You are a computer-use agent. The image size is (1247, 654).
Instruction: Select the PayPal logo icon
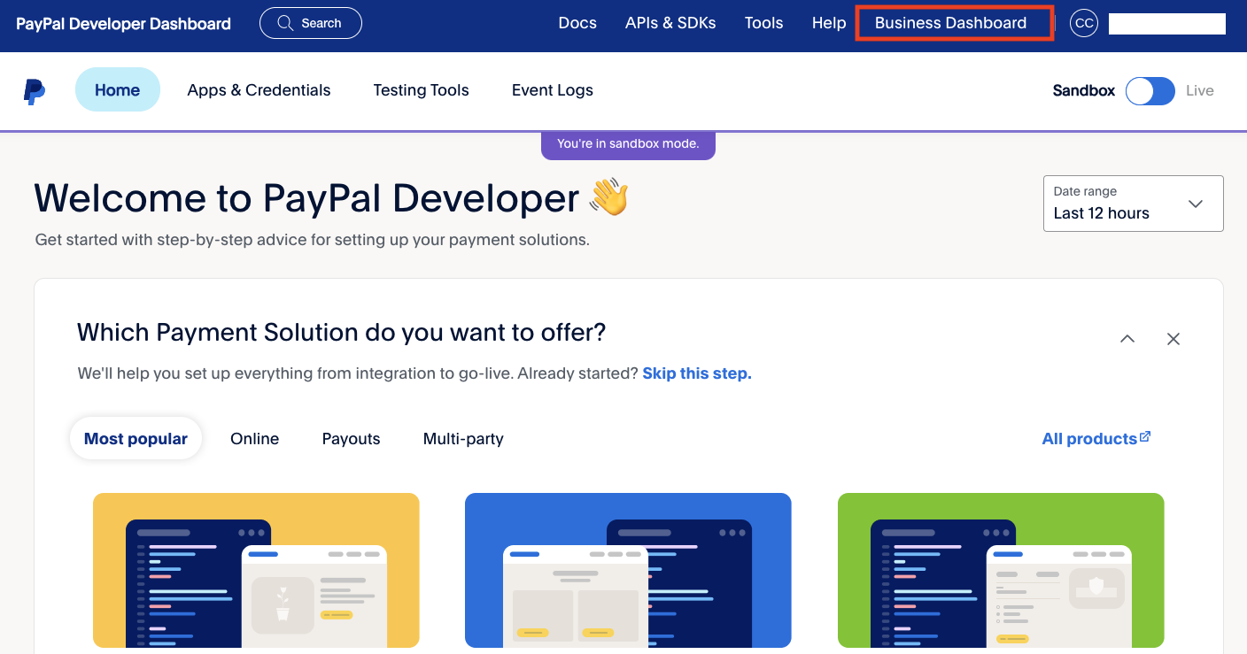pyautogui.click(x=34, y=90)
